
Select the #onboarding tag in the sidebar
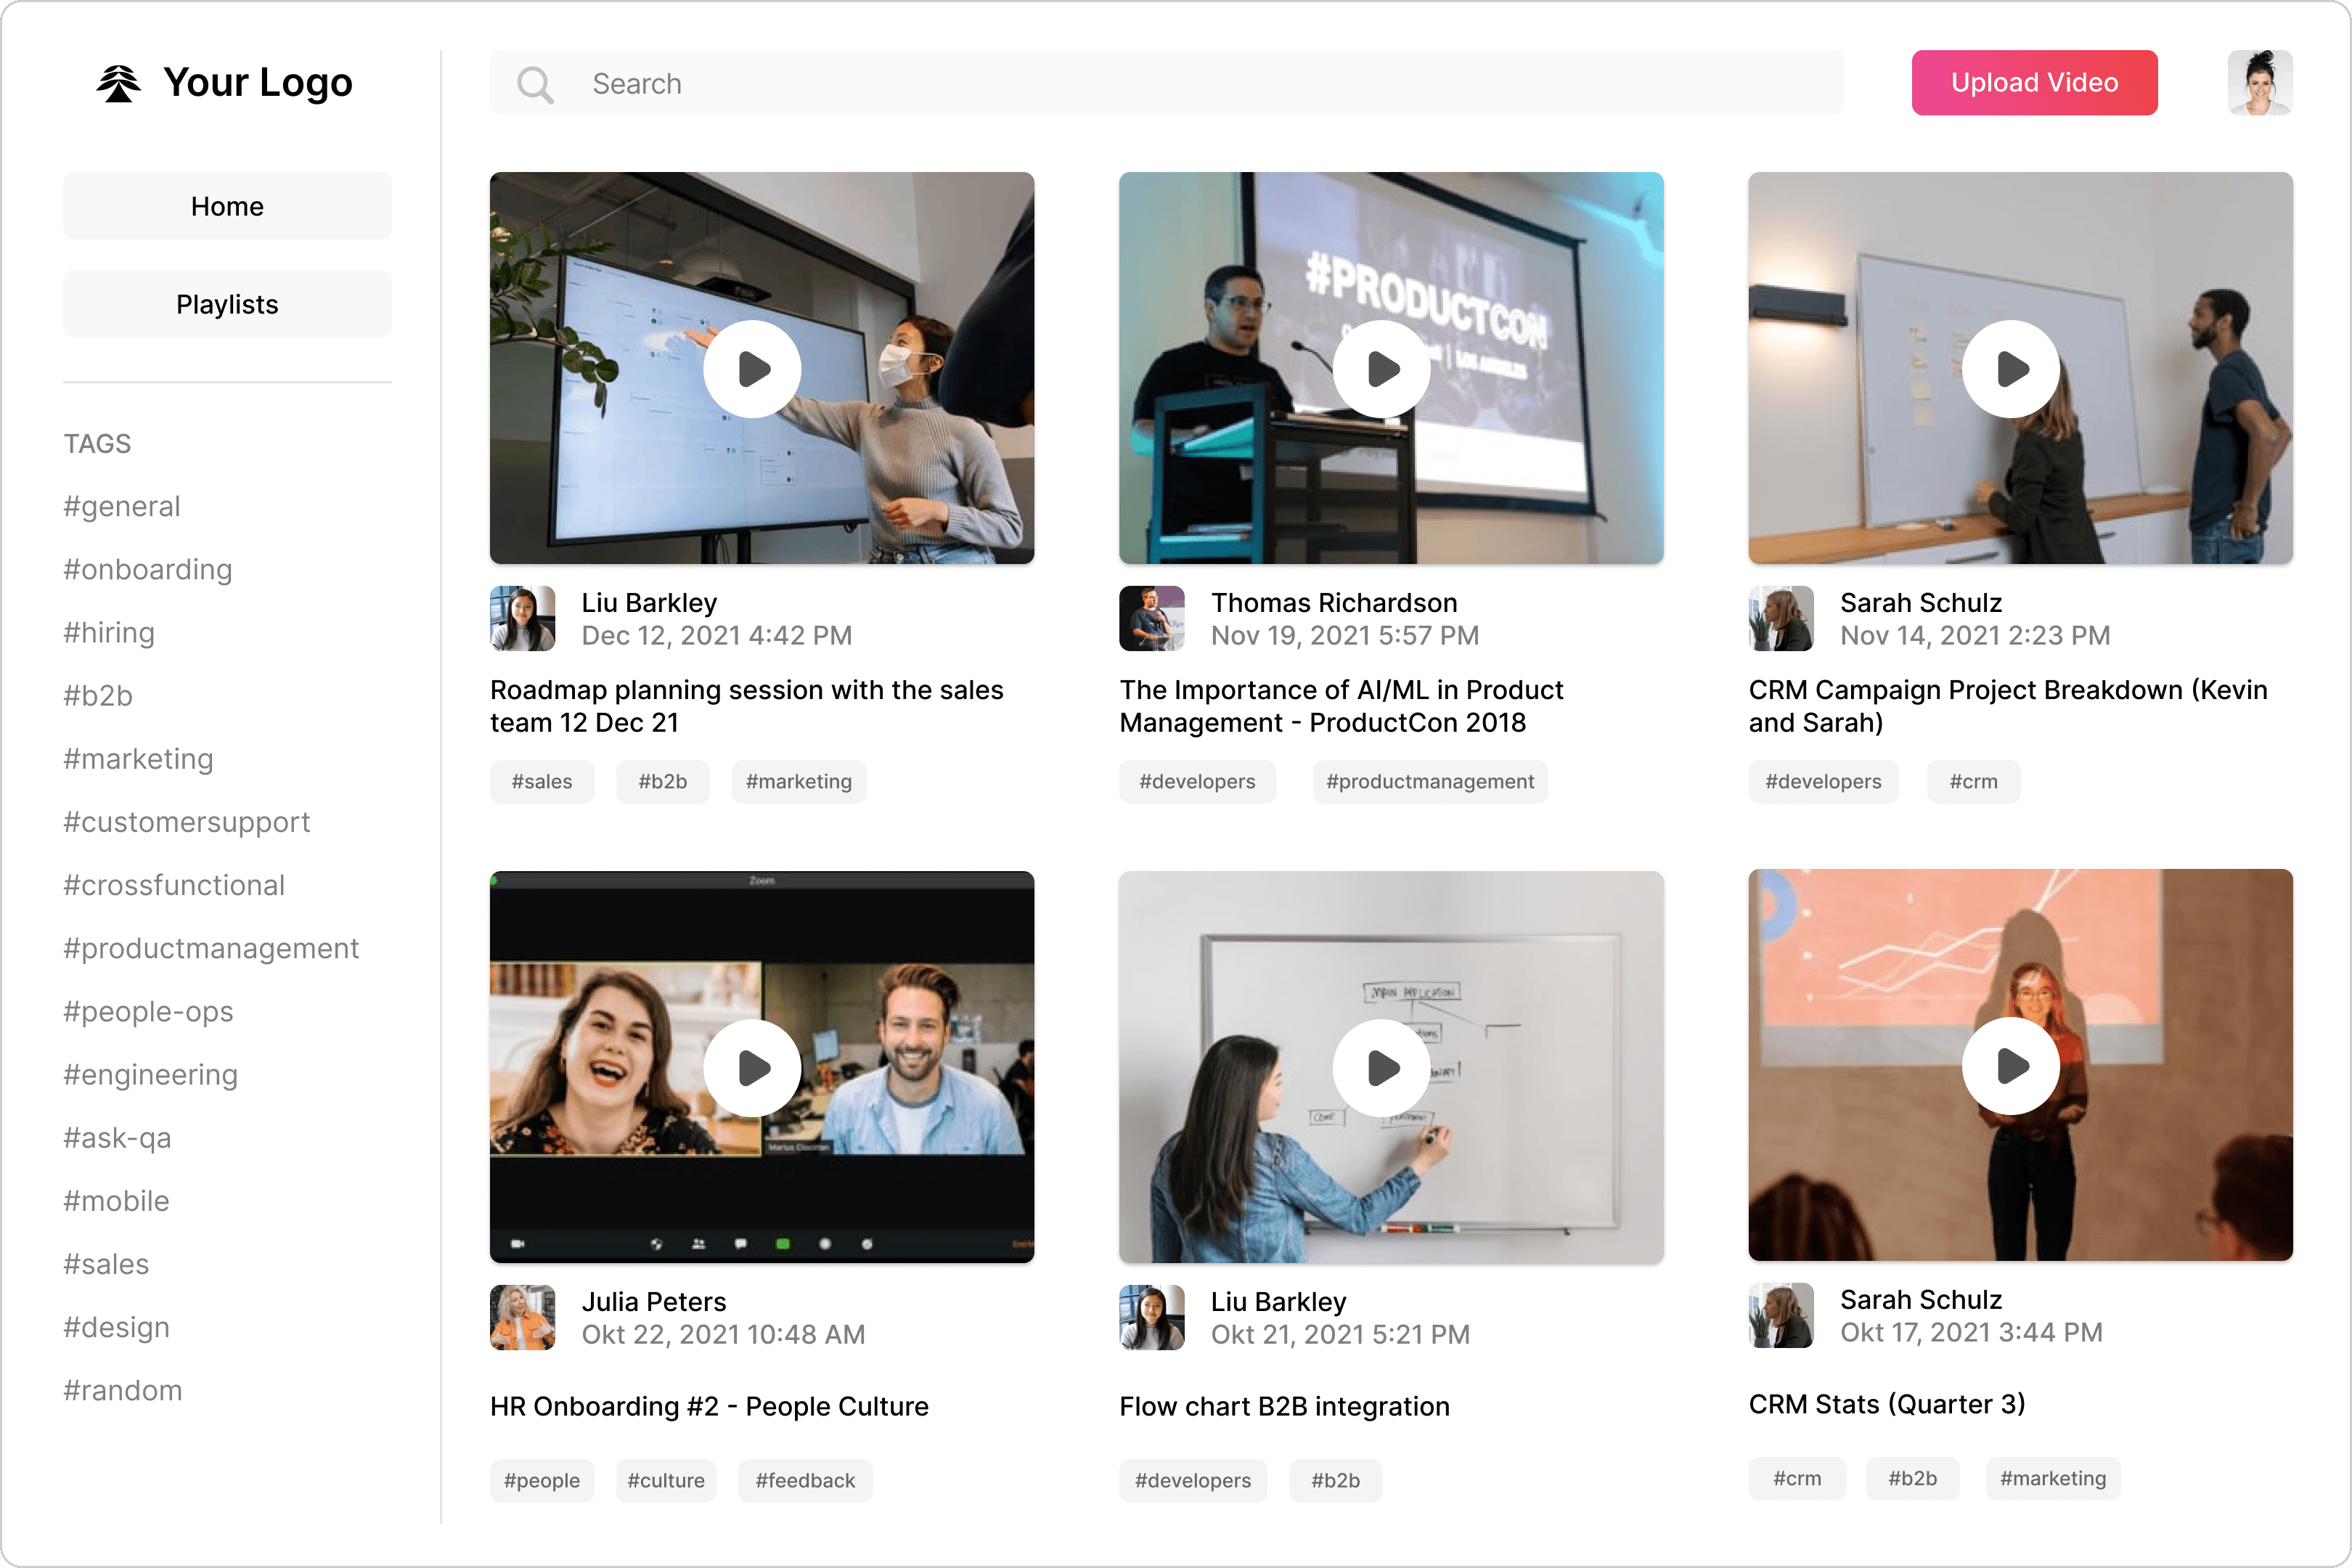147,569
